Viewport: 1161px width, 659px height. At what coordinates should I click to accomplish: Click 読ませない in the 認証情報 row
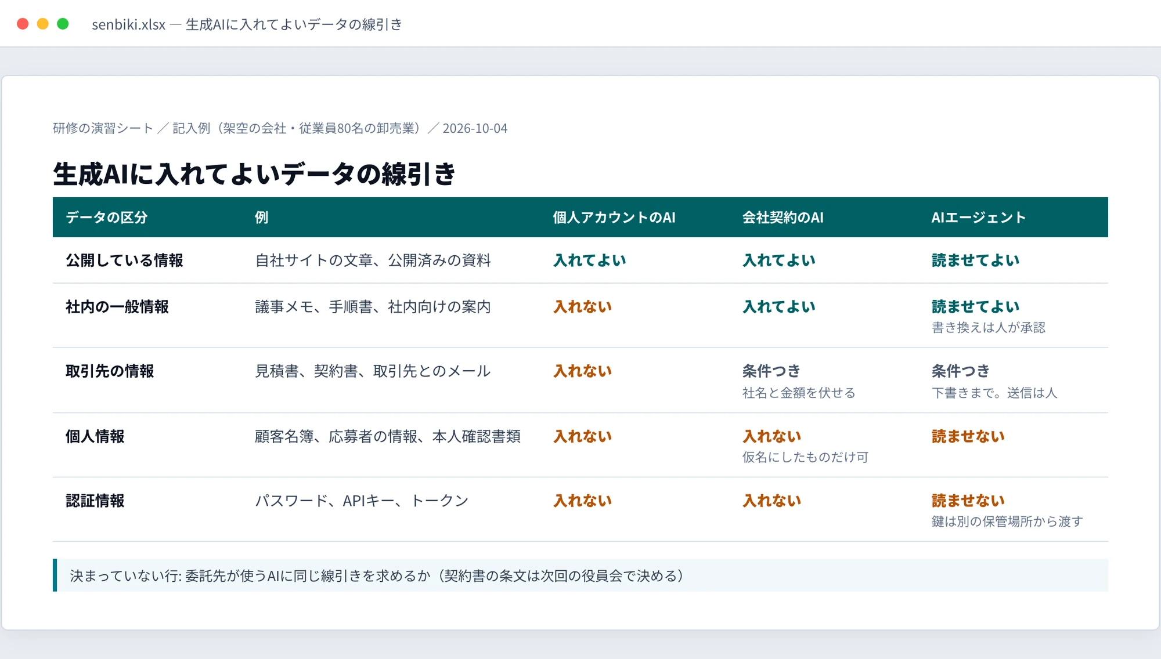tap(968, 501)
